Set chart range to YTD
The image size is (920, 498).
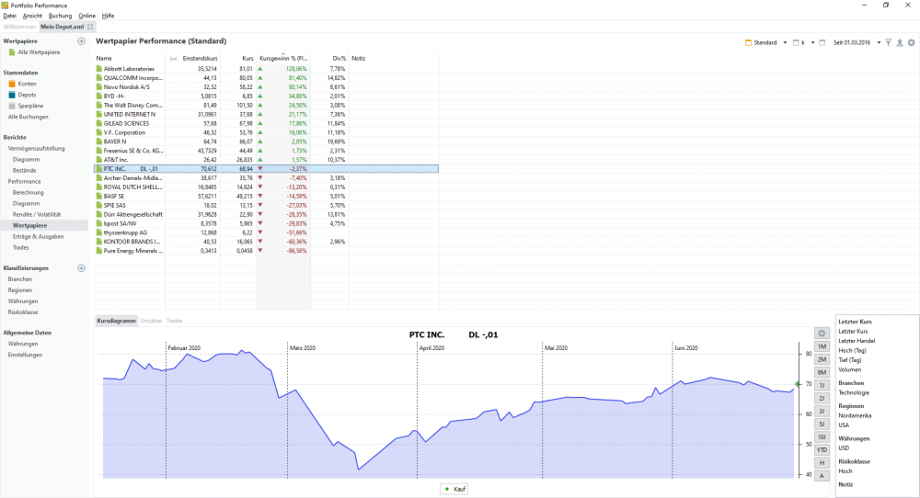[x=822, y=450]
